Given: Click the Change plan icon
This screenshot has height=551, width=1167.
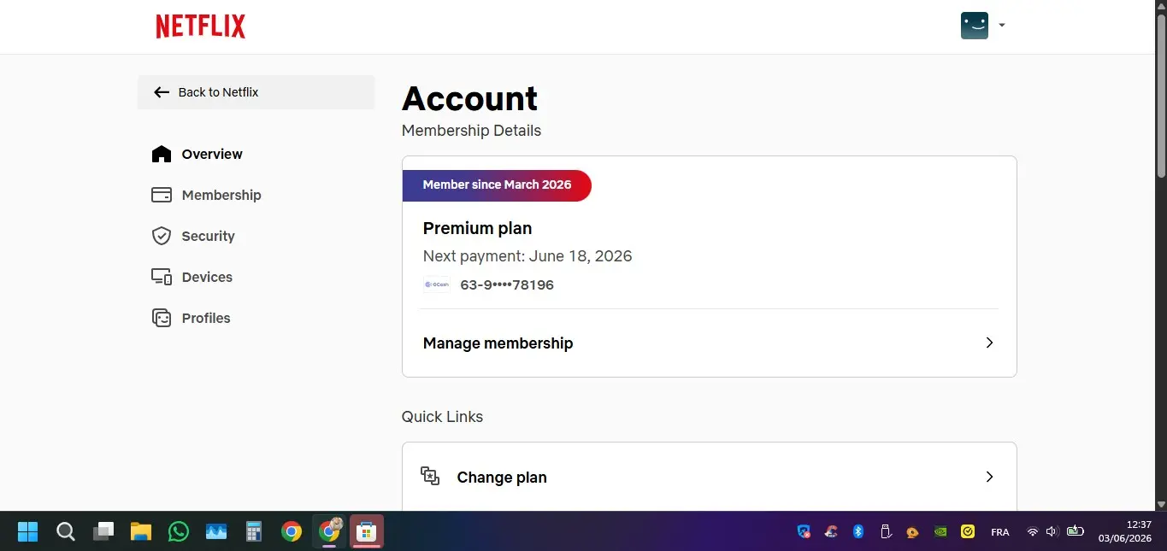Looking at the screenshot, I should pos(430,476).
